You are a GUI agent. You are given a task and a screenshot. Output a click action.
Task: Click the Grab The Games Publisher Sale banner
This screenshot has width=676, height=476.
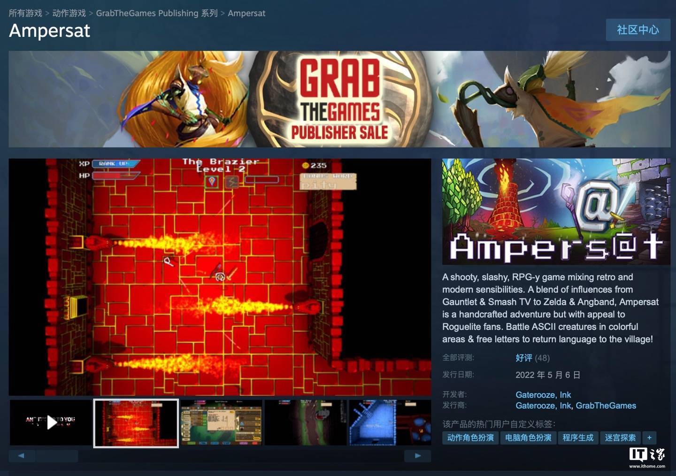[x=339, y=99]
